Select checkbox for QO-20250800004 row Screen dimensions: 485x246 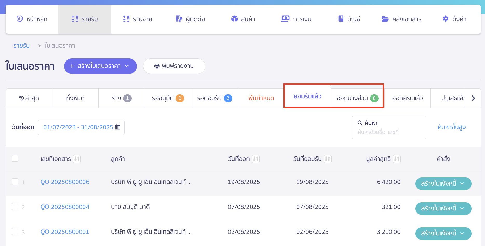pyautogui.click(x=15, y=207)
